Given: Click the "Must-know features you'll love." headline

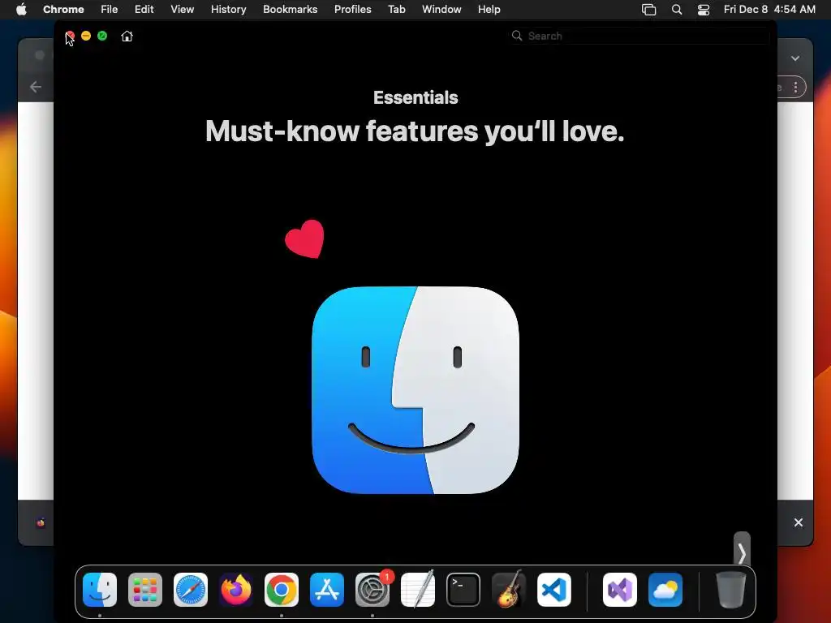Looking at the screenshot, I should [415, 131].
